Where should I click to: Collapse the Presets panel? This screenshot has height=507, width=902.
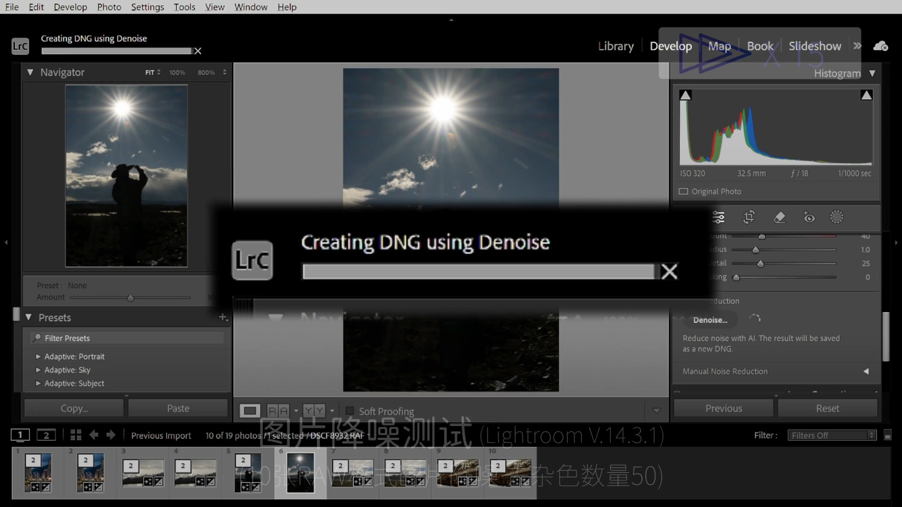click(28, 317)
